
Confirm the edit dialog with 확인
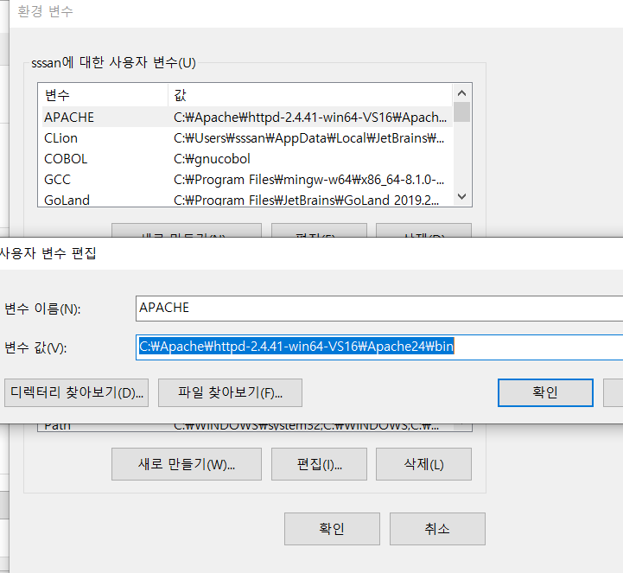click(545, 392)
